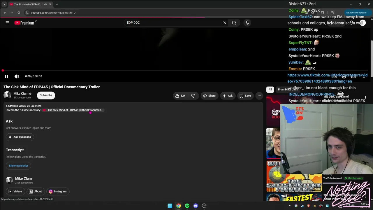Open options for The Dark, Sad Life video
The height and width of the screenshot is (210, 373).
click(x=365, y=98)
